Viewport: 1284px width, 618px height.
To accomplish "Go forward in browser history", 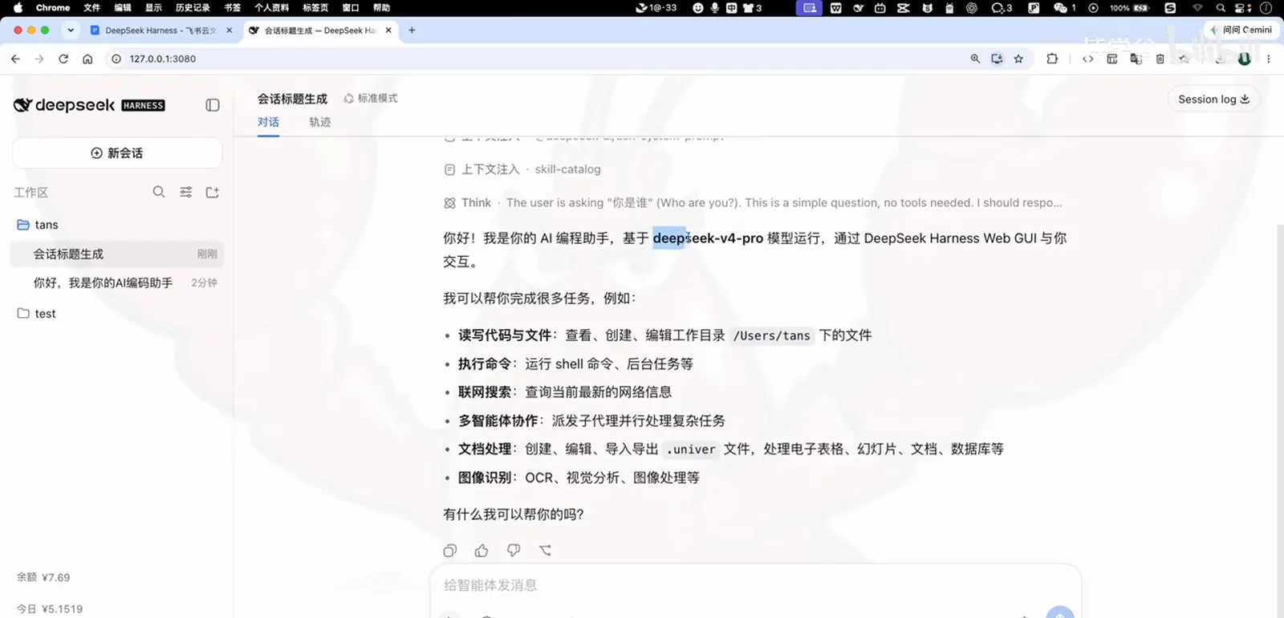I will 39,59.
